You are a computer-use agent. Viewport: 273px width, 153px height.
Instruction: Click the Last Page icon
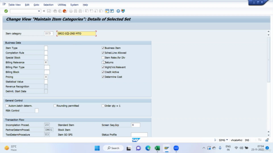point(101,11)
